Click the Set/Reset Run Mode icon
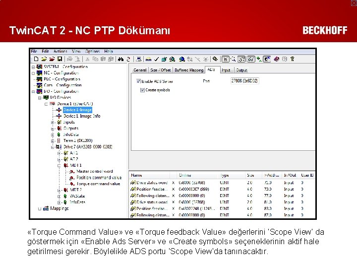 pos(172,59)
